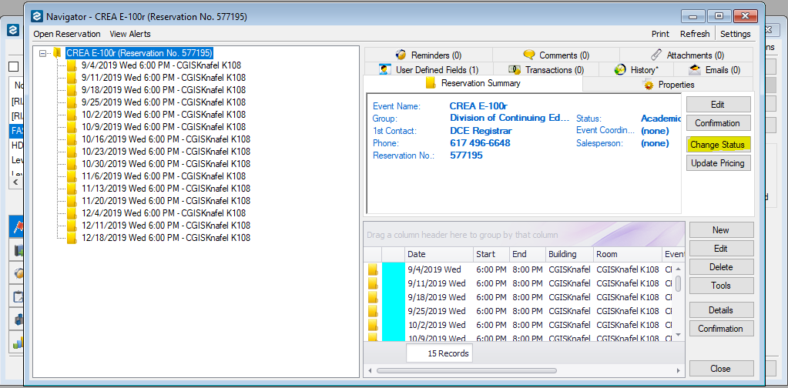
Task: Open the History tab
Action: 635,70
